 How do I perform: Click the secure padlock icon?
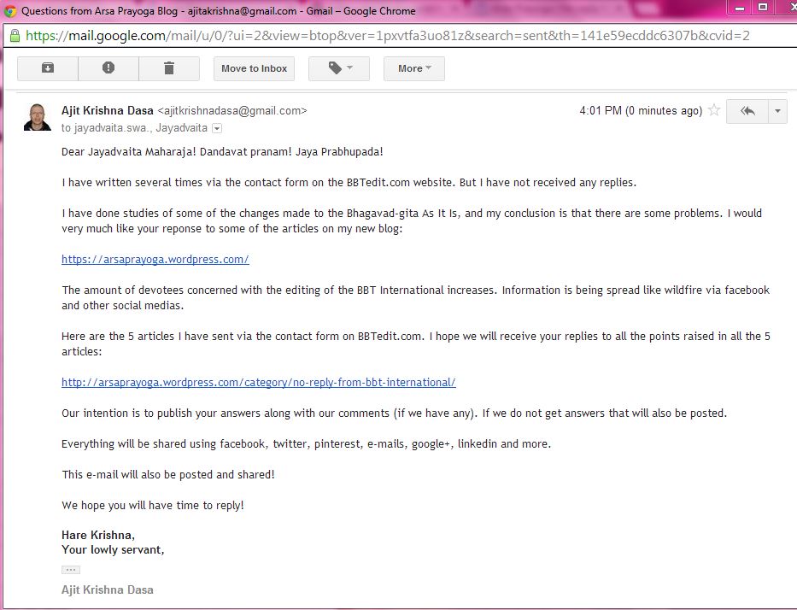[15, 36]
